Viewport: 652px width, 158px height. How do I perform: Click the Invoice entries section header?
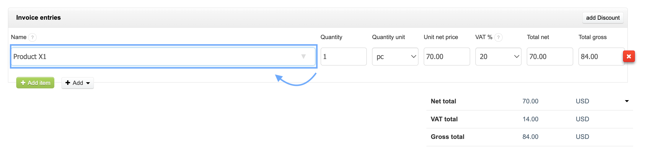38,18
